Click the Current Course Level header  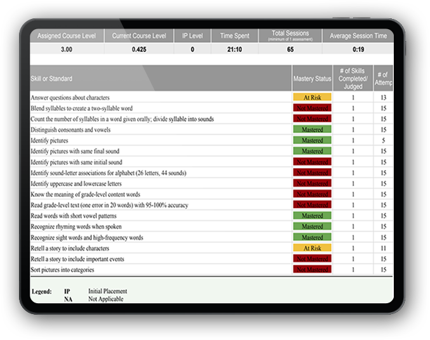click(140, 36)
